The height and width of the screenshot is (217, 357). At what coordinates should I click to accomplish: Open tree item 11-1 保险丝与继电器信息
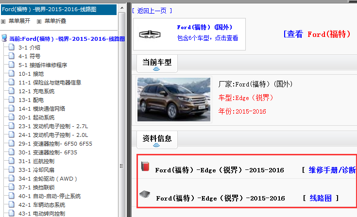(50, 83)
